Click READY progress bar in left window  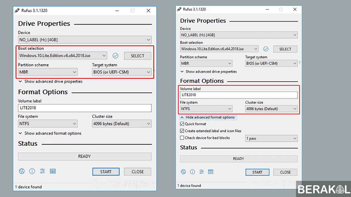tap(85, 156)
